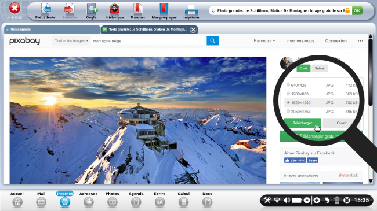The image size is (377, 211).
Task: Select the 640×426 size radio button
Action: coord(288,84)
